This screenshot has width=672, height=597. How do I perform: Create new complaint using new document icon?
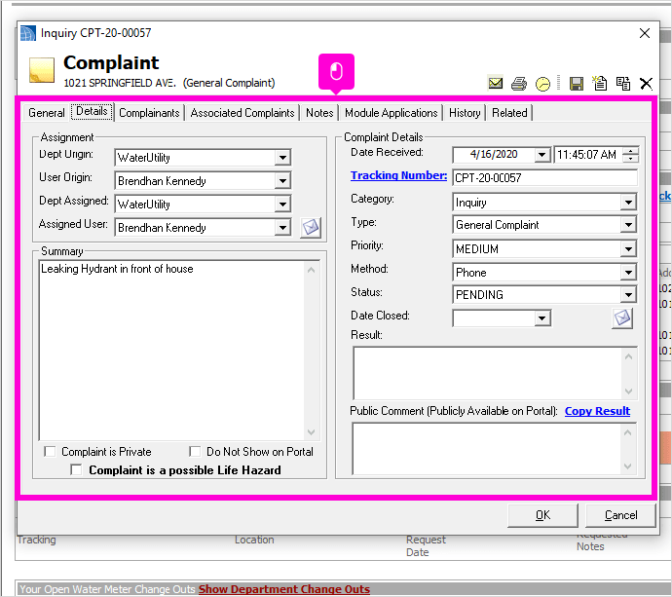pyautogui.click(x=600, y=83)
